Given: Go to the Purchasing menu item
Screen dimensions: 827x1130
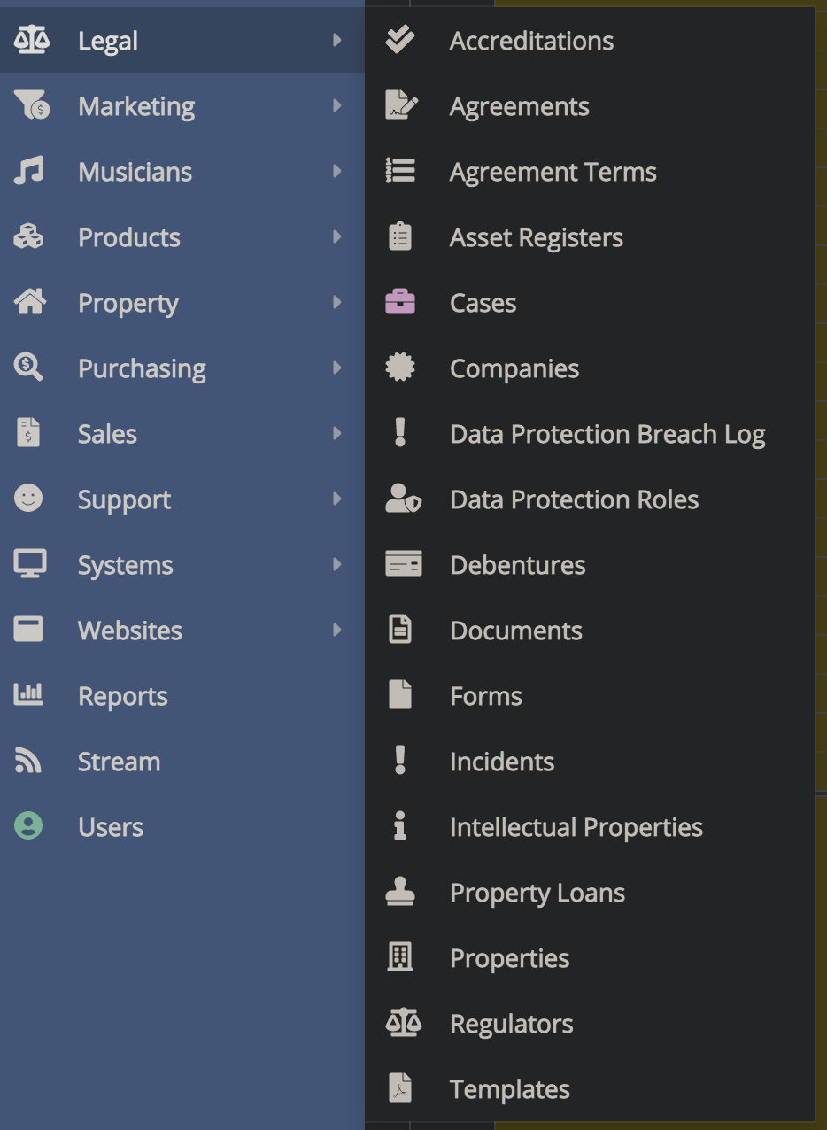Looking at the screenshot, I should (142, 368).
